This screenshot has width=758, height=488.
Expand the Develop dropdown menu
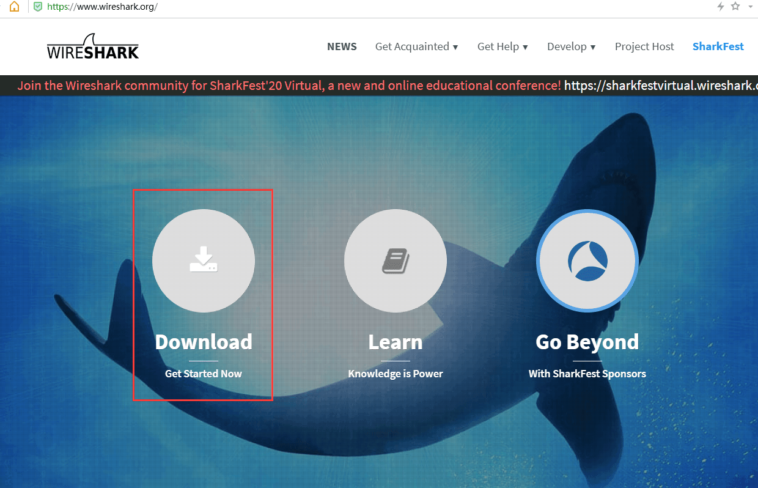572,46
